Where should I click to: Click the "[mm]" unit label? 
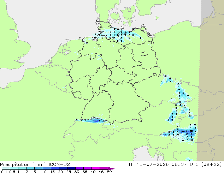[x=39, y=165]
